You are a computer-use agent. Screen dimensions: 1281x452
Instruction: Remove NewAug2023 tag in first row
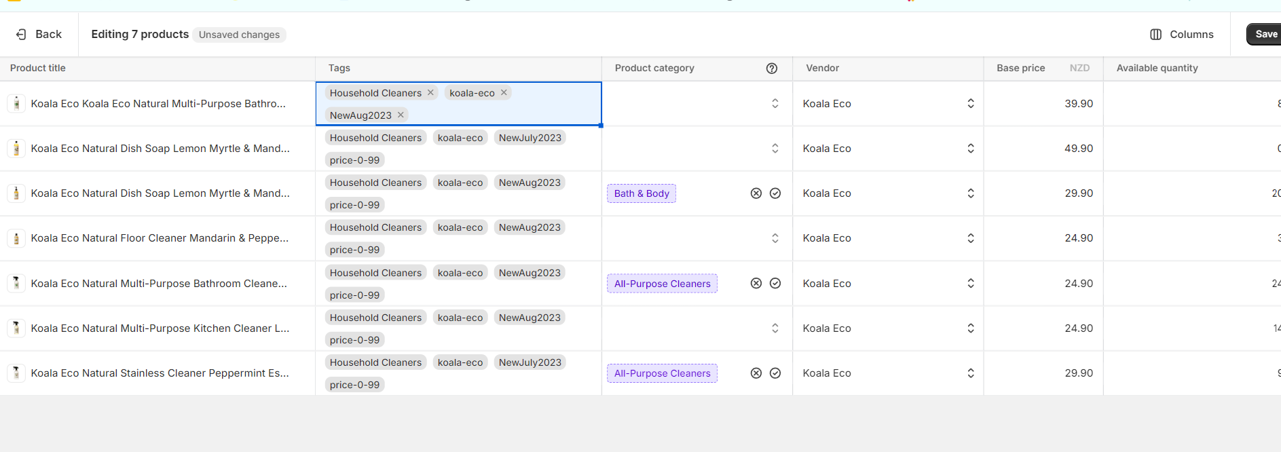coord(401,115)
